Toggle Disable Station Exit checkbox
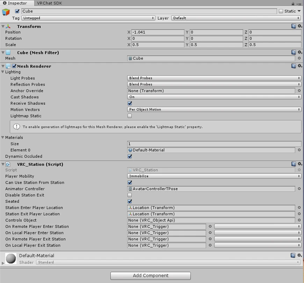The height and width of the screenshot is (283, 304). pos(130,195)
